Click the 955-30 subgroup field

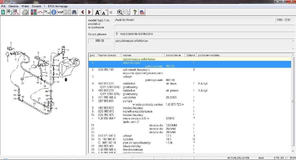[x=99, y=41]
